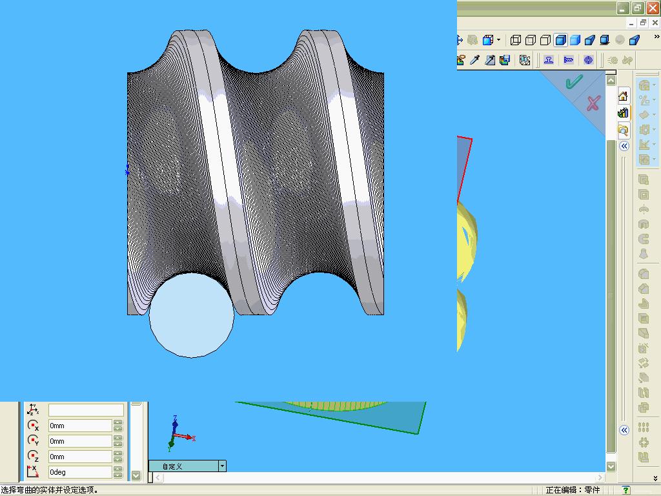
Task: Click the lower double-chevron collapse button
Action: (x=624, y=430)
